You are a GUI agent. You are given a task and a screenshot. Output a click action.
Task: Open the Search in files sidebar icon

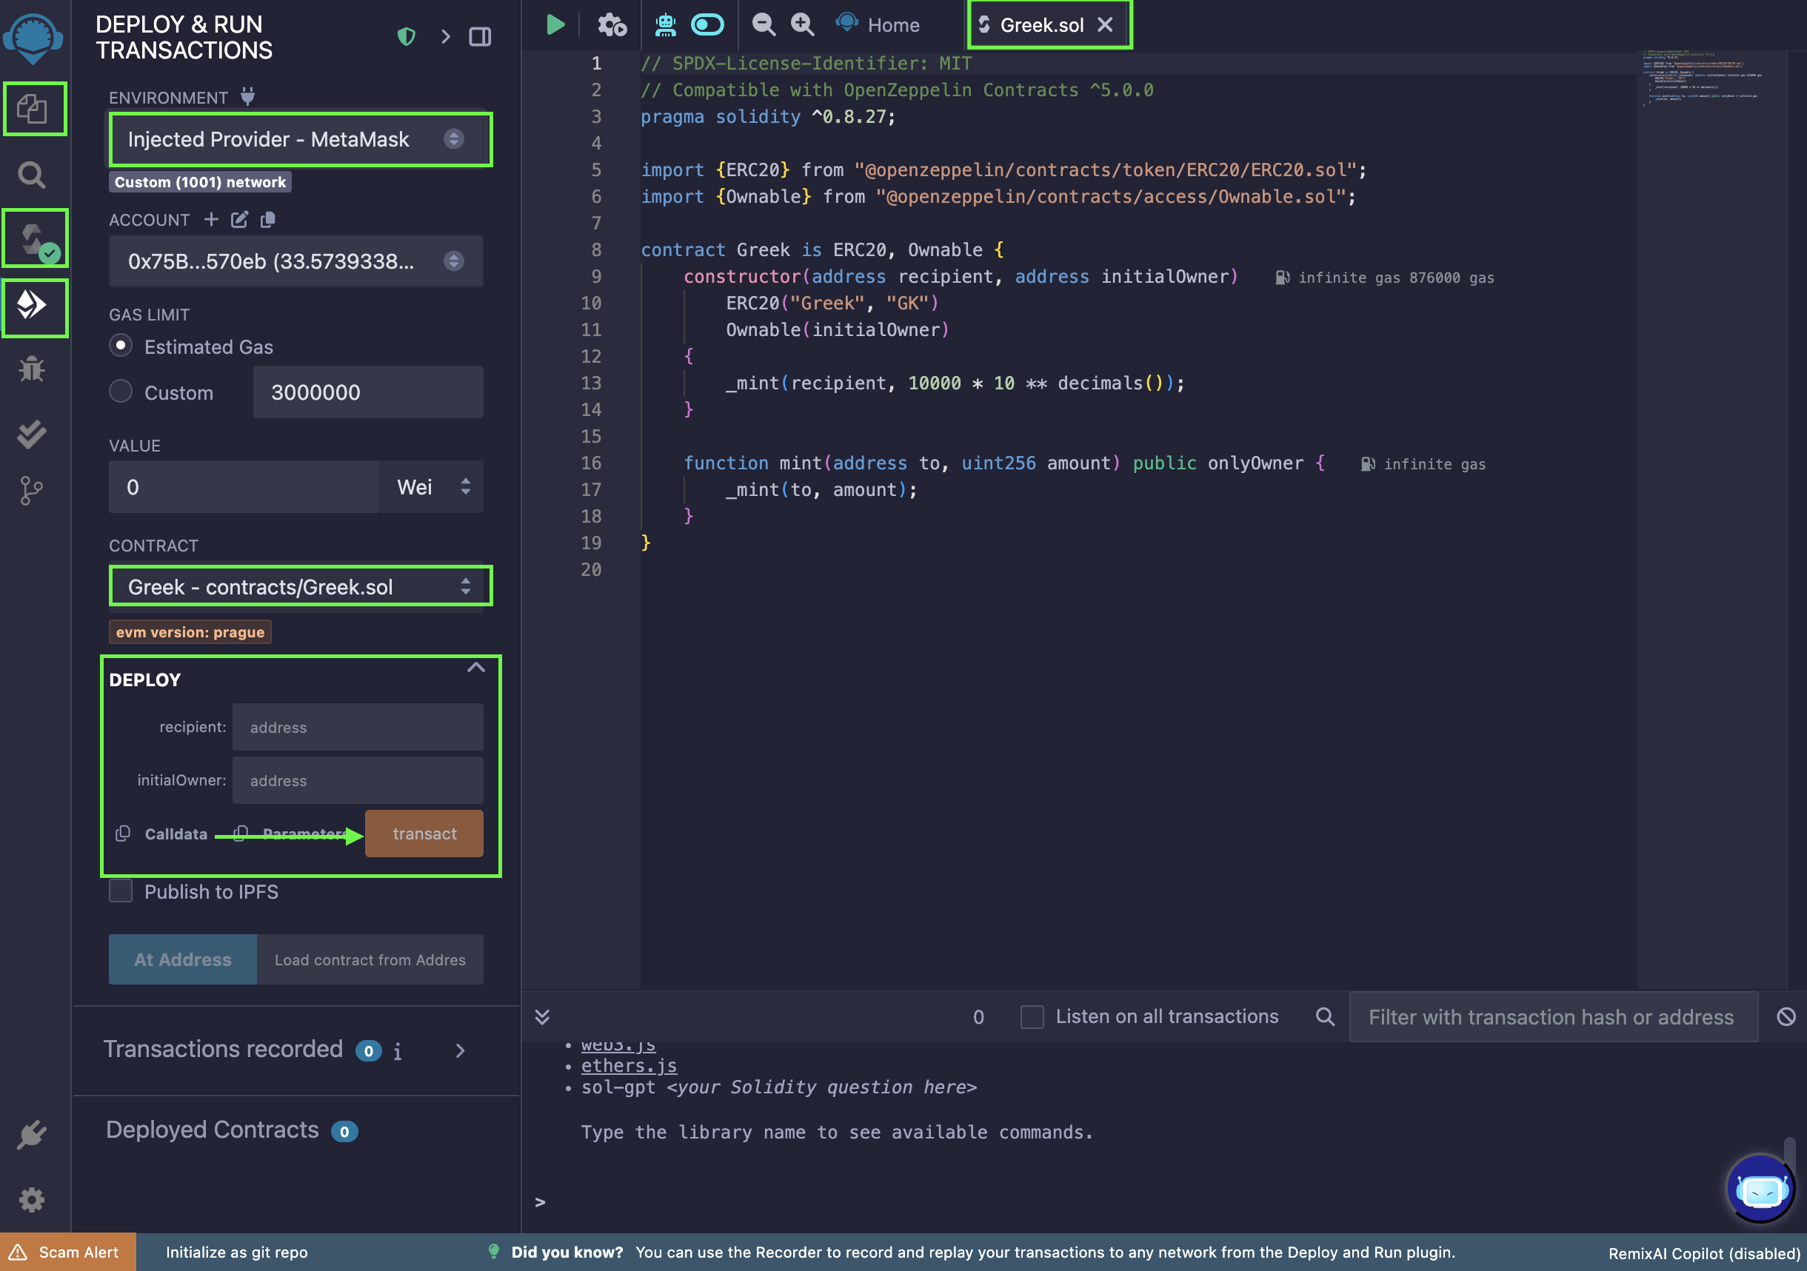click(32, 175)
